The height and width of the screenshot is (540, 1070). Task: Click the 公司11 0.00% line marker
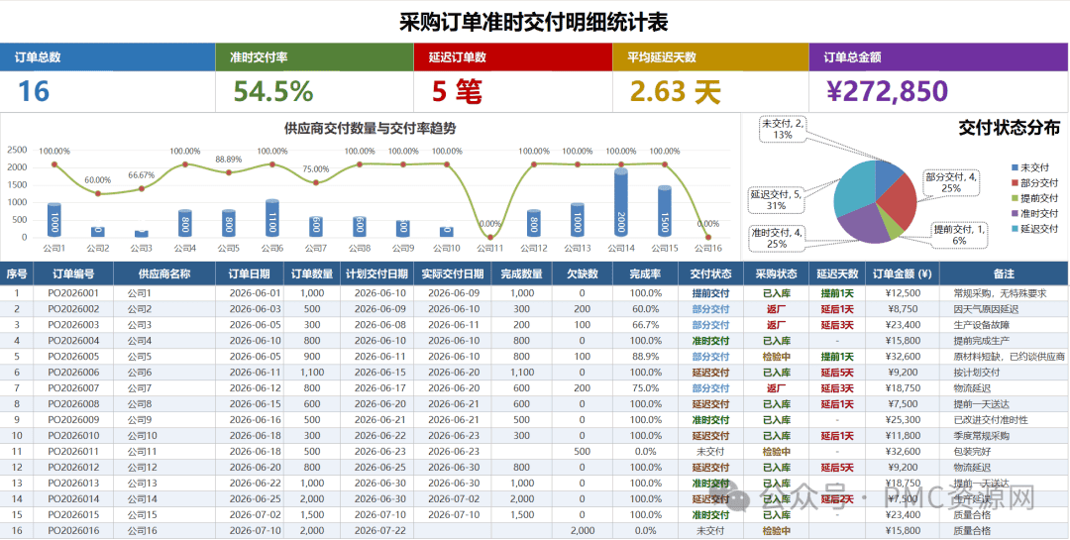click(490, 237)
